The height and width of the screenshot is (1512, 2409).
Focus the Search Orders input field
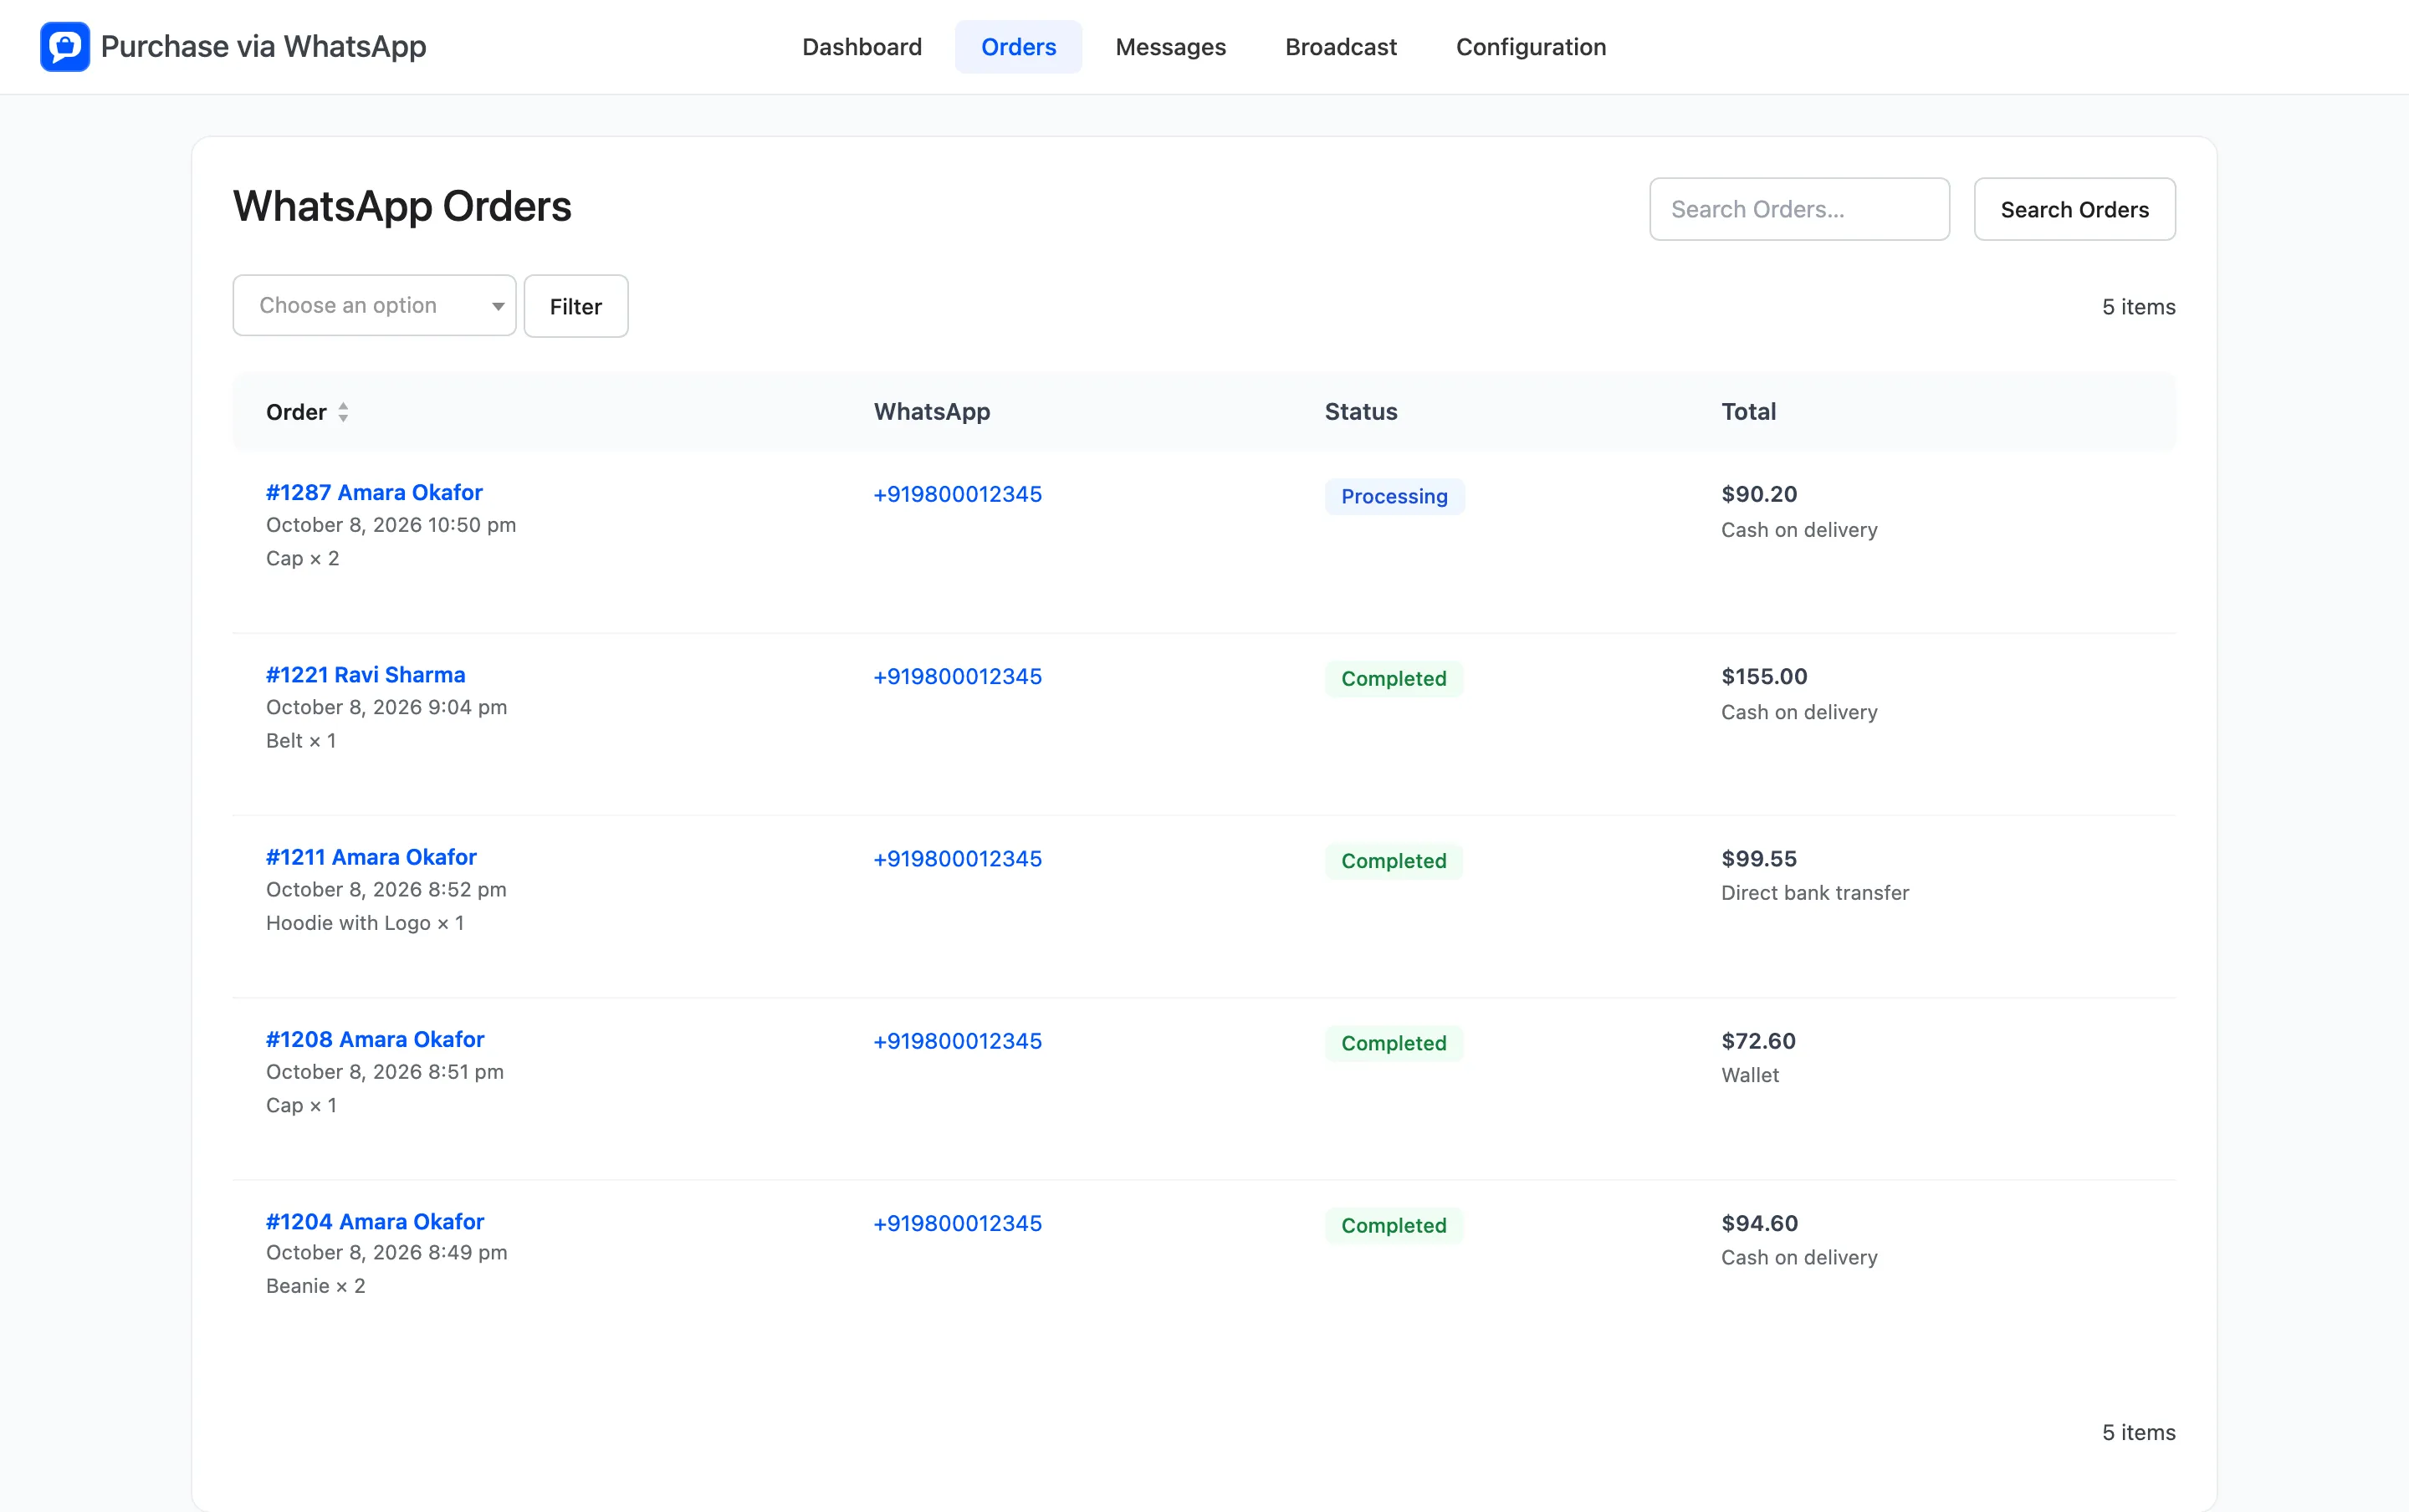(1798, 209)
